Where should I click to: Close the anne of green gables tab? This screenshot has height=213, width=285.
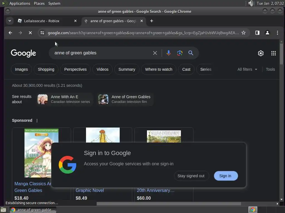pyautogui.click(x=142, y=21)
